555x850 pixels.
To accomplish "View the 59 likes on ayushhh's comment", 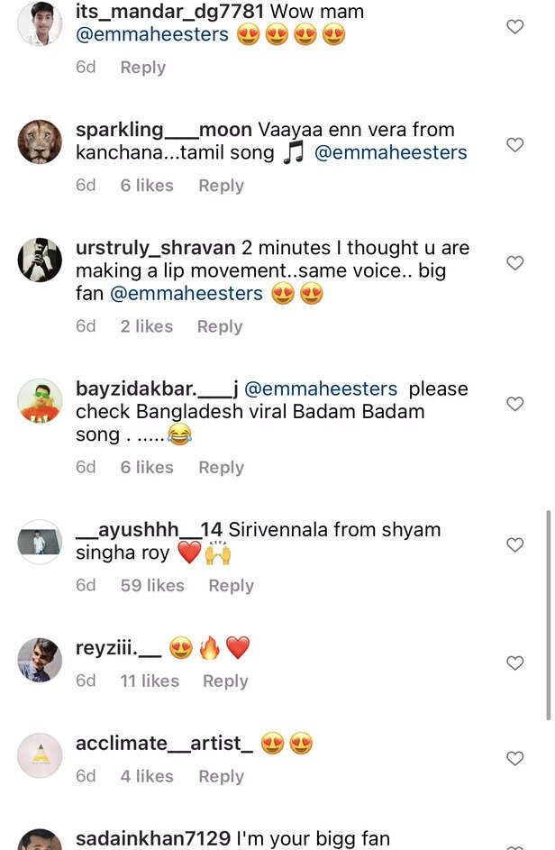I will click(152, 585).
